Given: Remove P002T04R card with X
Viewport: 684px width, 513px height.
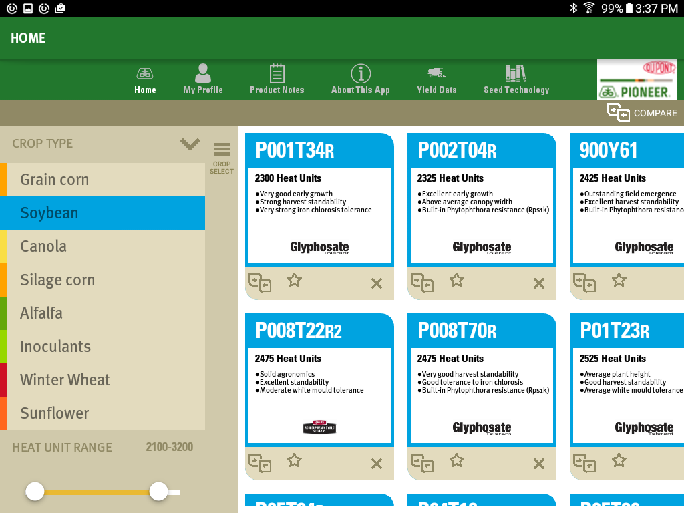Looking at the screenshot, I should tap(539, 283).
